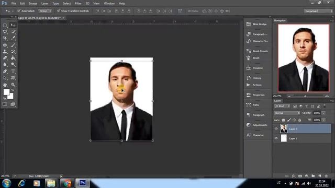Select the Move tool in toolbox
The width and height of the screenshot is (335, 188).
pos(13,25)
